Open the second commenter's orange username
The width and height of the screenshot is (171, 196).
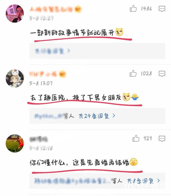pyautogui.click(x=47, y=74)
